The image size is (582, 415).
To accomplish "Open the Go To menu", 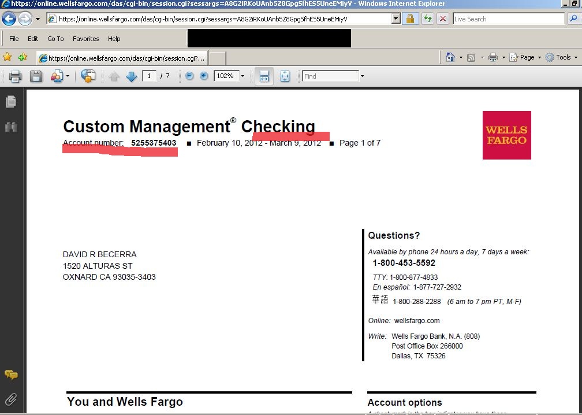I will click(x=55, y=39).
